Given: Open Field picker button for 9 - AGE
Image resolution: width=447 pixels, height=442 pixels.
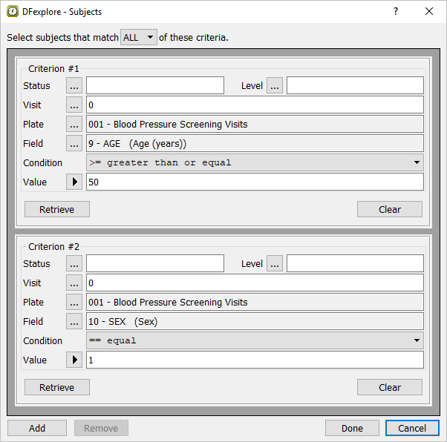Looking at the screenshot, I should tap(74, 144).
